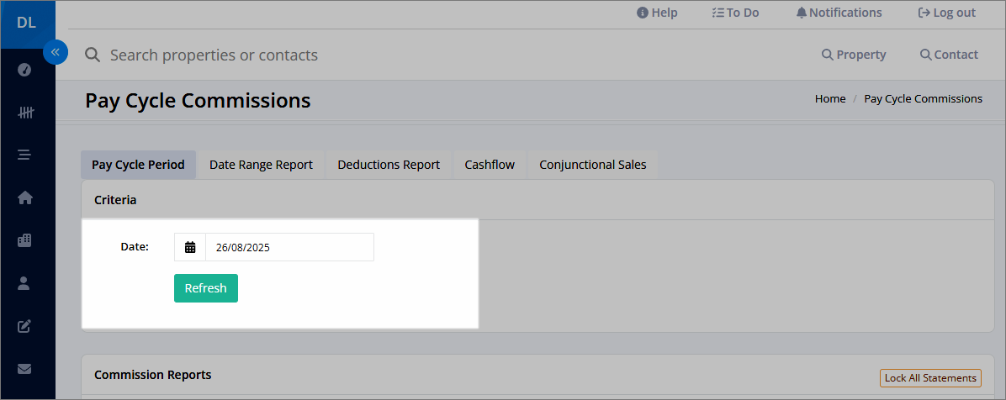Open the list lines icon in the sidebar
The height and width of the screenshot is (400, 1006).
24,155
